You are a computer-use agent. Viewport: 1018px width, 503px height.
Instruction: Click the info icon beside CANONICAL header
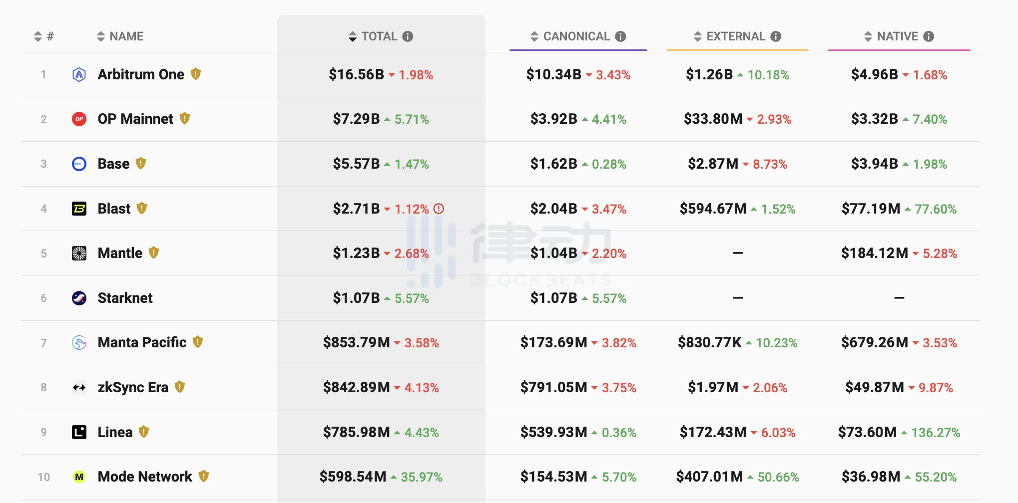[620, 36]
